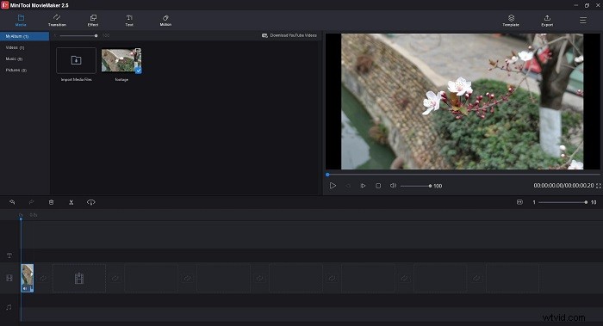Screen dimensions: 603x326
Task: Click the Export button
Action: (547, 21)
